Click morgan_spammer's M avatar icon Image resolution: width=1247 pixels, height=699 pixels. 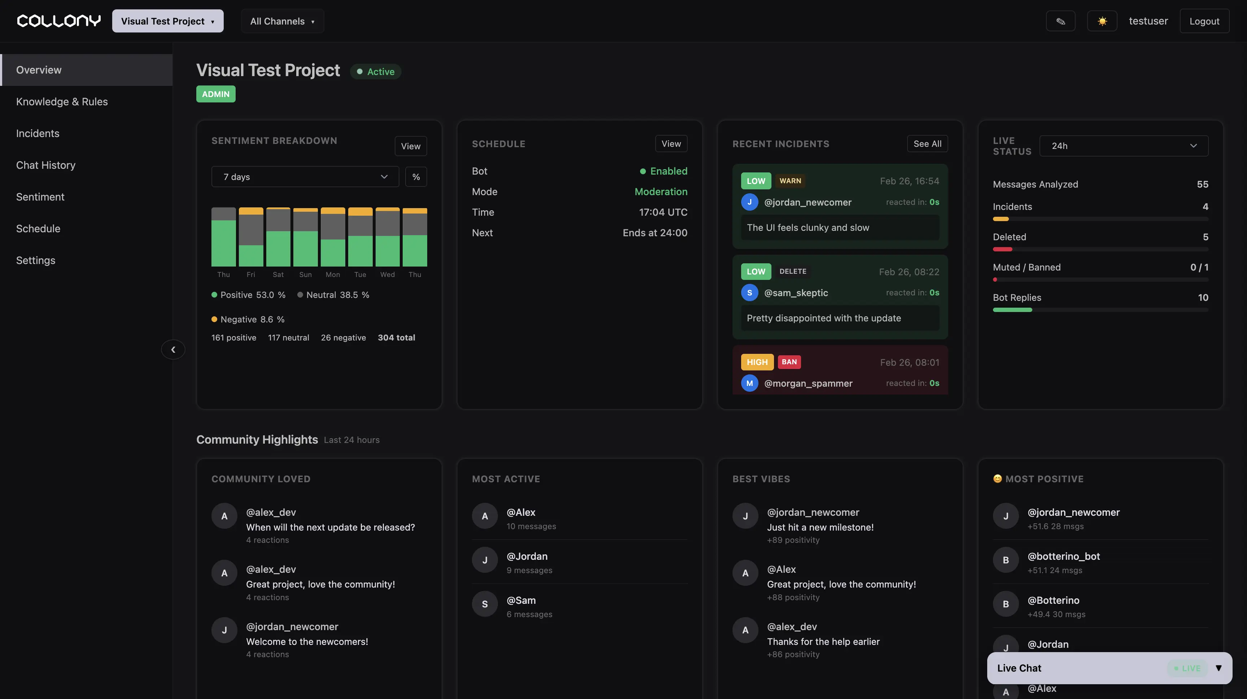pos(749,383)
